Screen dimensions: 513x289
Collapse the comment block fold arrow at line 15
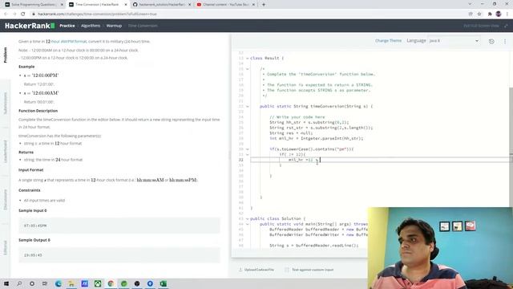(x=248, y=69)
